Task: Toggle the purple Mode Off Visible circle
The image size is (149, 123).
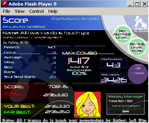Action: pyautogui.click(x=138, y=74)
